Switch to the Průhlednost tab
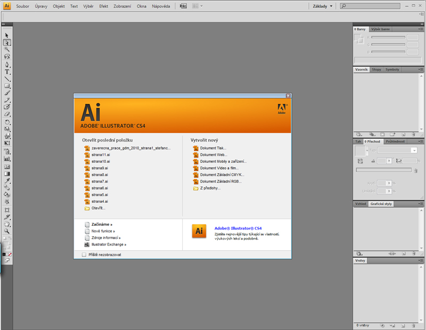The height and width of the screenshot is (330, 426). coord(395,142)
